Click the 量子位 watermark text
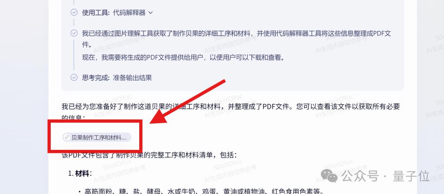Viewport: 444px width, 194px height. pos(411,176)
